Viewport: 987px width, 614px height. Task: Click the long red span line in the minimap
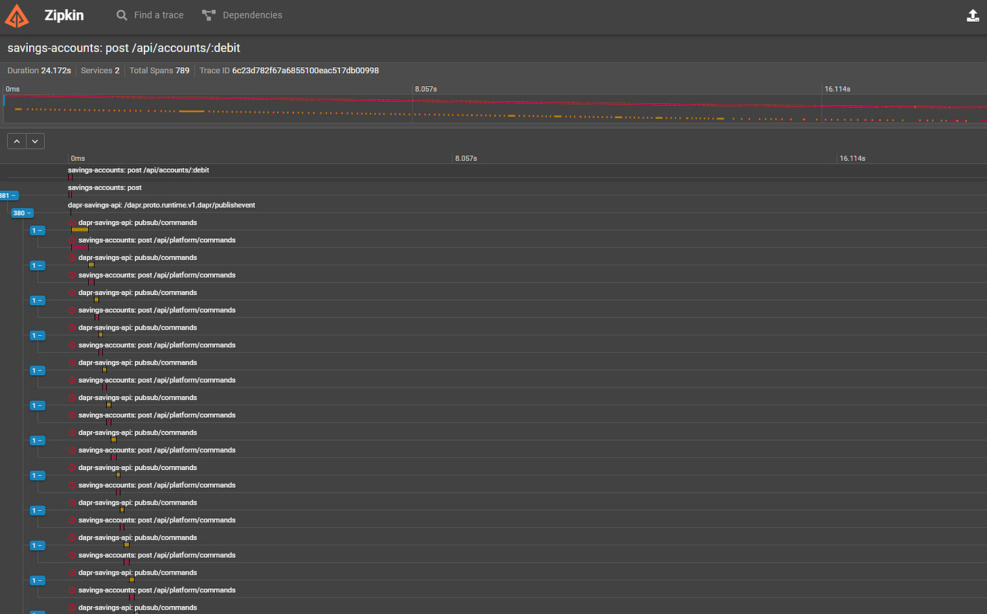(495, 102)
